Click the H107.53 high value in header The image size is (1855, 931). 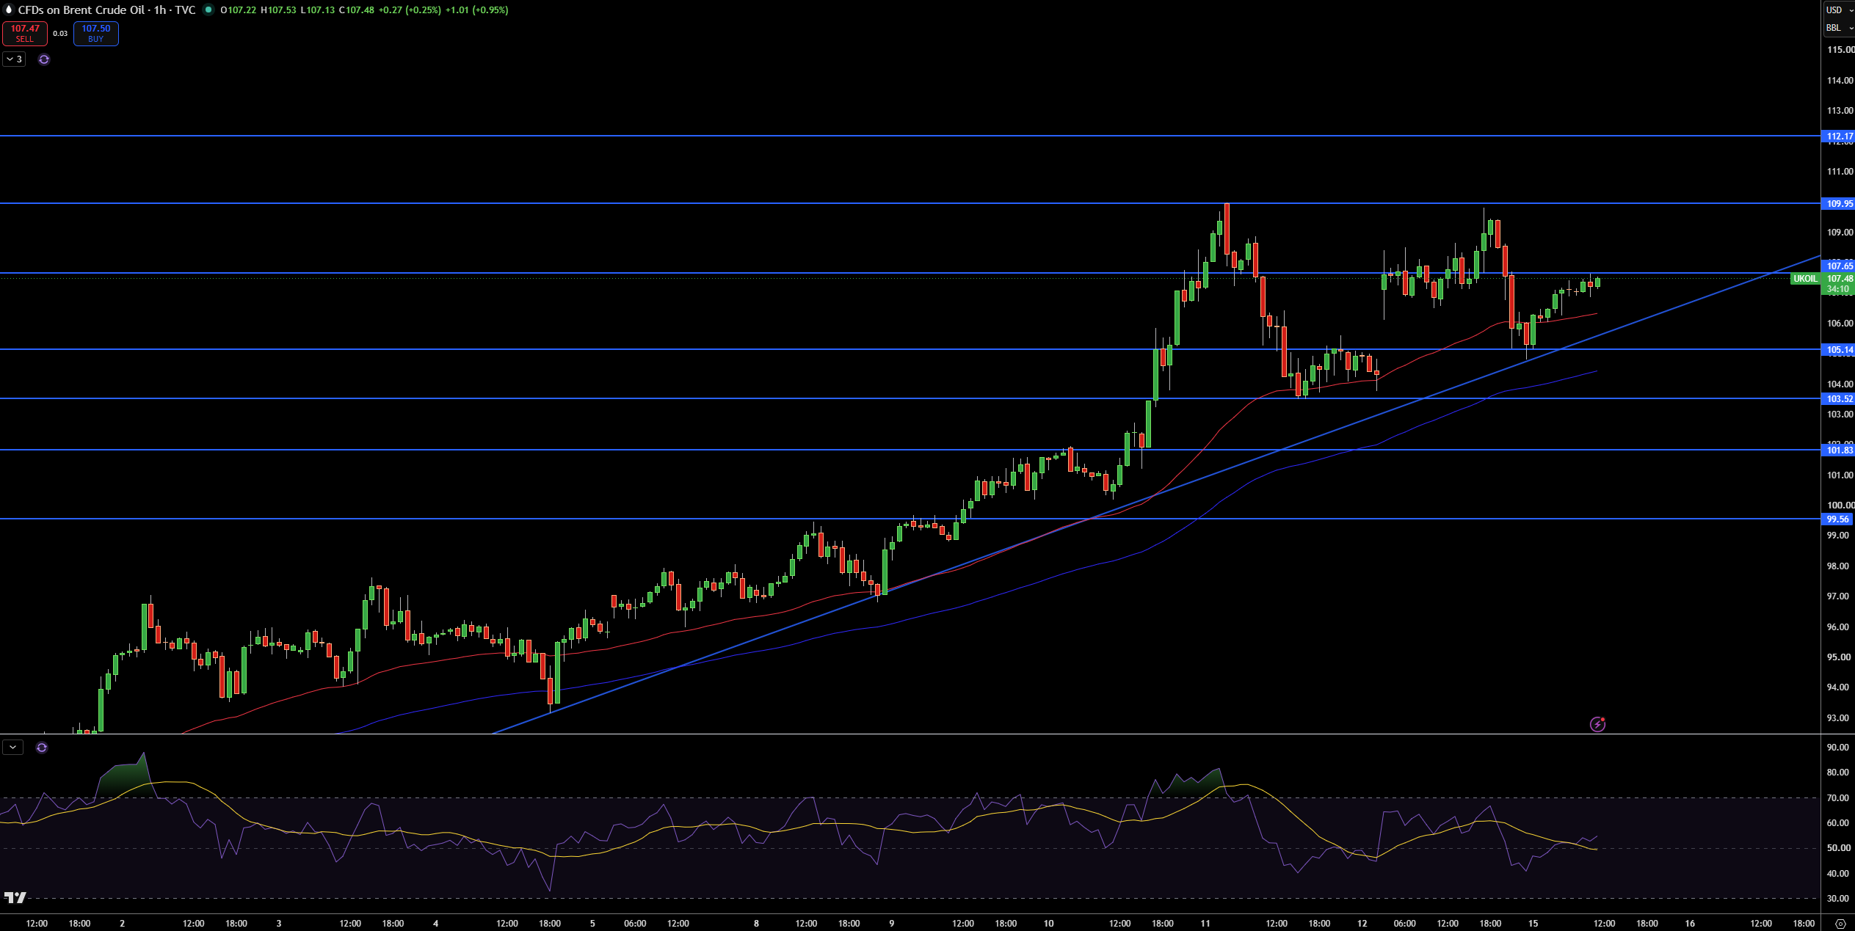tap(279, 10)
